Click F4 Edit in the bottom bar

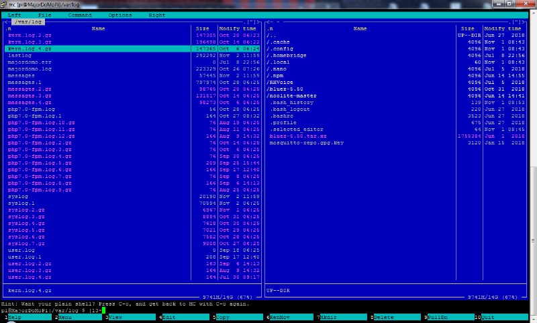[187, 316]
